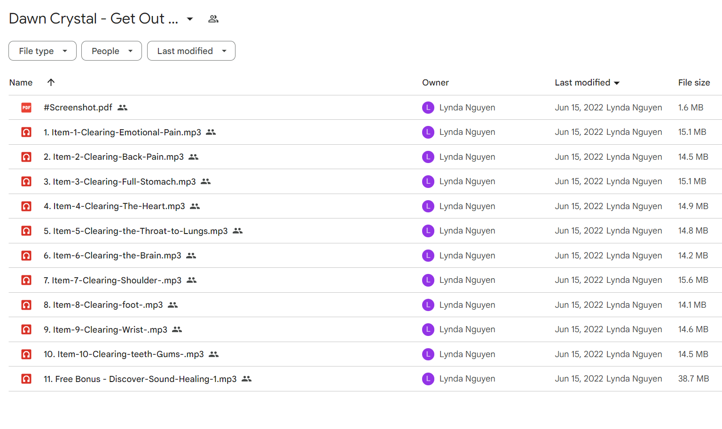Image resolution: width=722 pixels, height=429 pixels.
Task: Open the File type filter dropdown
Action: 42,51
